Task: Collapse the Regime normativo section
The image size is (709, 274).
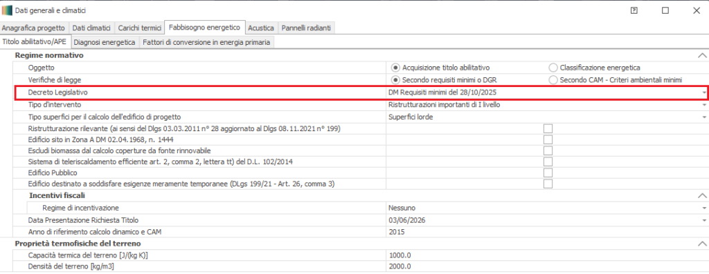Action: pos(702,55)
